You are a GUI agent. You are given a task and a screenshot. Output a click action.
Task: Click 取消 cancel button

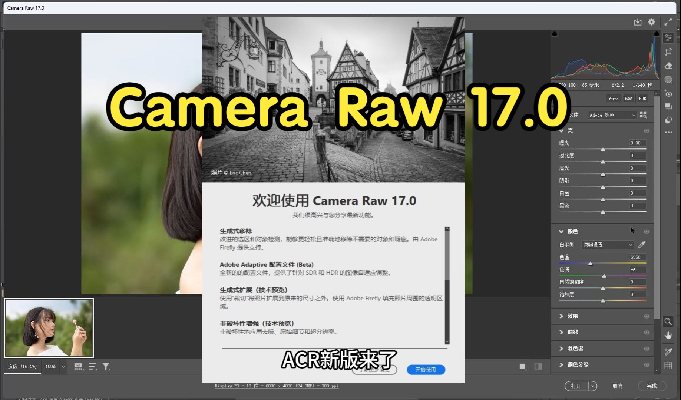[617, 386]
